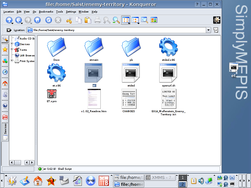The image size is (251, 188).
Task: Switch to Icon View mode
Action: point(125,20)
